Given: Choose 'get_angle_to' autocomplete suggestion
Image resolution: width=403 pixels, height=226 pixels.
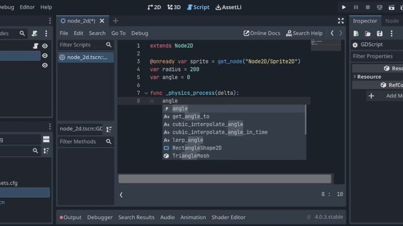Looking at the screenshot, I should click(x=234, y=117).
